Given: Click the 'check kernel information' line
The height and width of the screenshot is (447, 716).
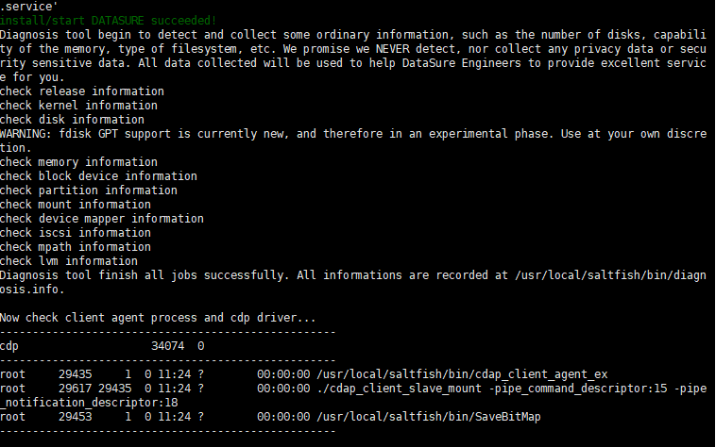Looking at the screenshot, I should (x=78, y=106).
